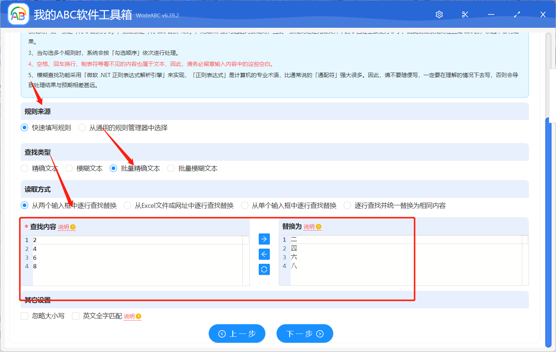This screenshot has height=352, width=556.
Task: Click the help icon beside 英文全字匹配
Action: tap(138, 316)
